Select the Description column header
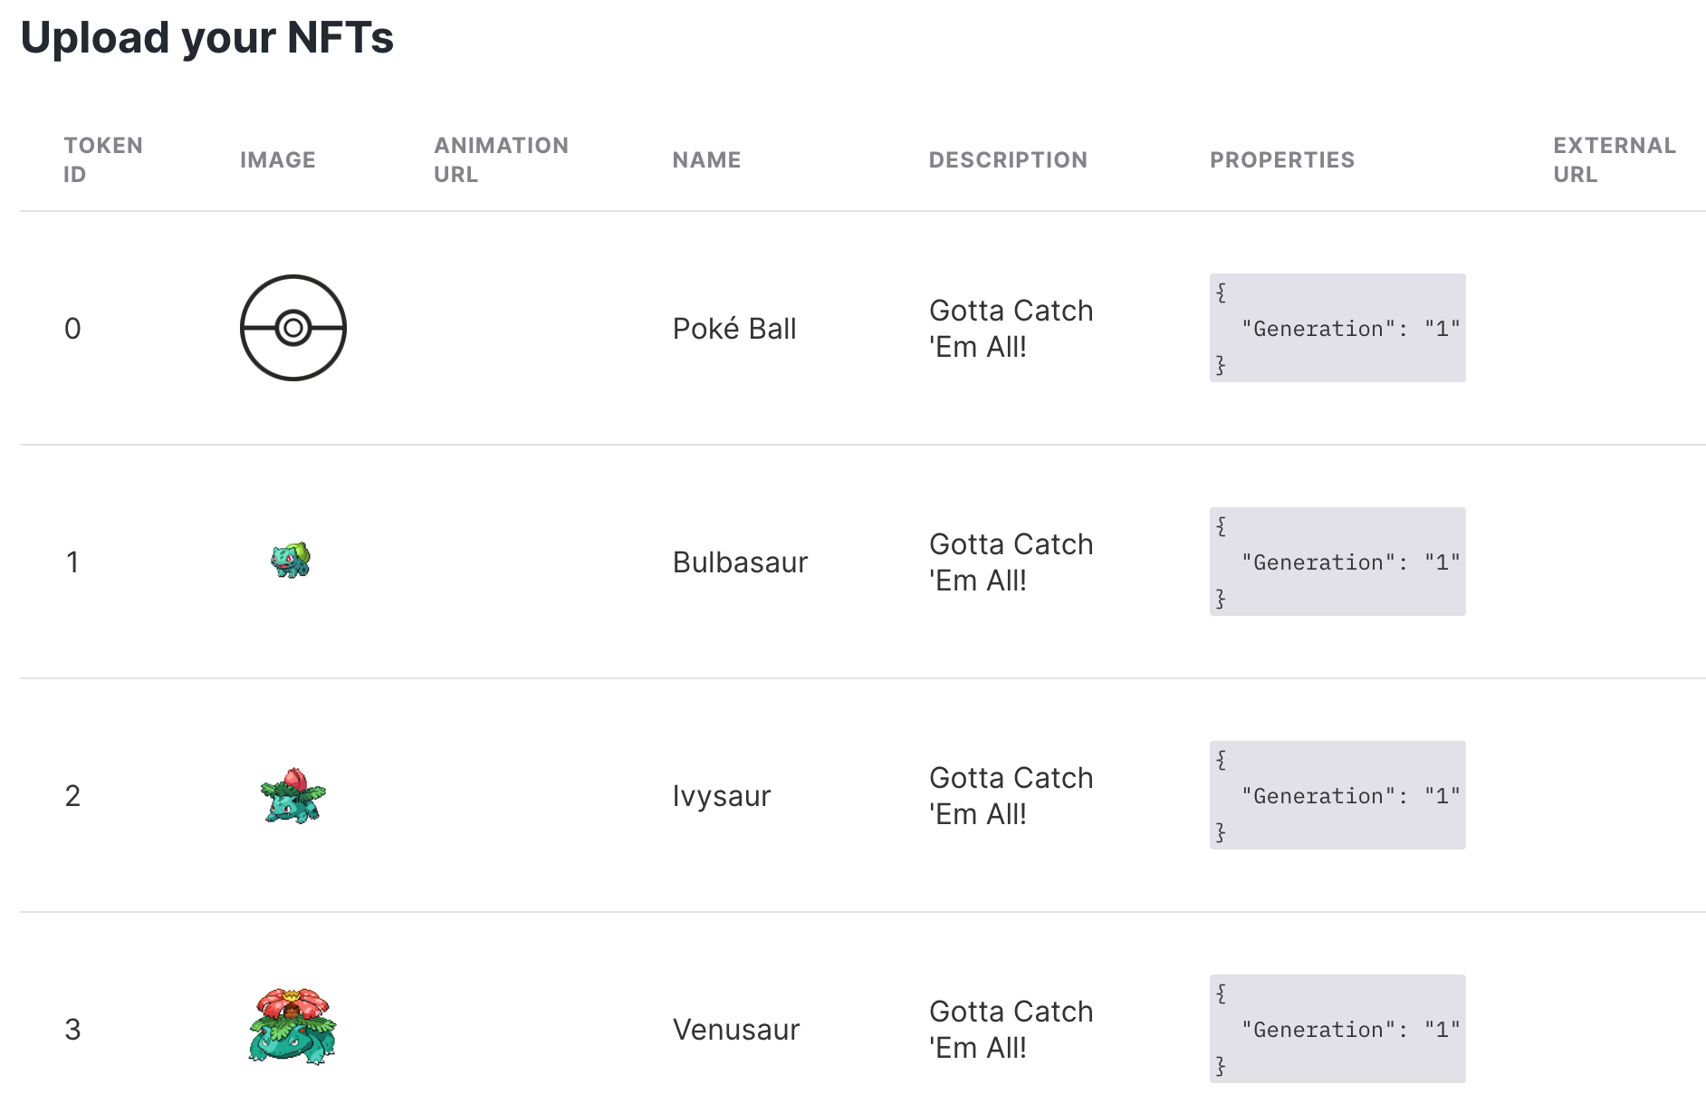Image resolution: width=1706 pixels, height=1094 pixels. point(1008,159)
